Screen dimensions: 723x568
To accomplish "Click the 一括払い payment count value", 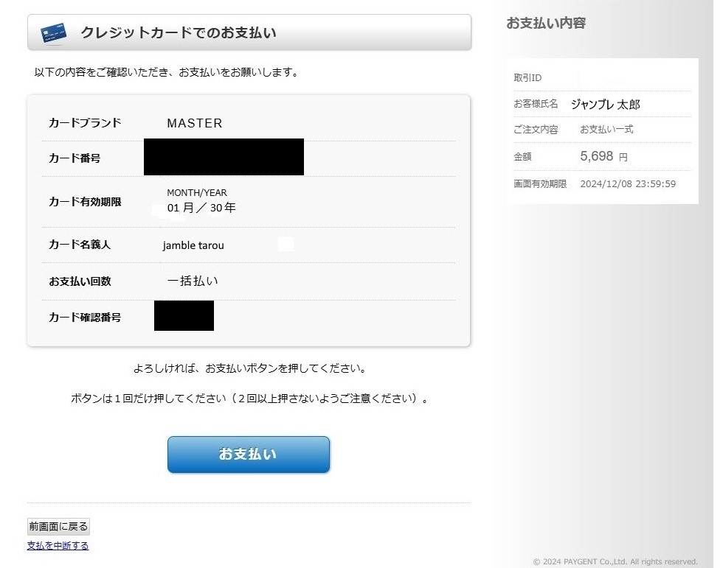I will coord(193,281).
